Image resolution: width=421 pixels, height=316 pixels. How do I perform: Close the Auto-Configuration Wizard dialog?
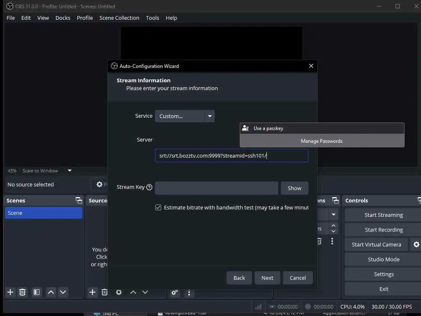pyautogui.click(x=311, y=66)
